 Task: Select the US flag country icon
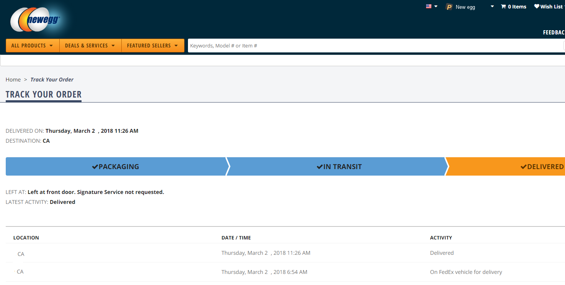click(429, 6)
